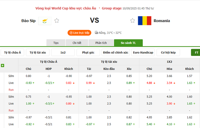This screenshot has height=128, width=200.
Task: Choose the 1x2 odds filter
Action: coord(63,53)
